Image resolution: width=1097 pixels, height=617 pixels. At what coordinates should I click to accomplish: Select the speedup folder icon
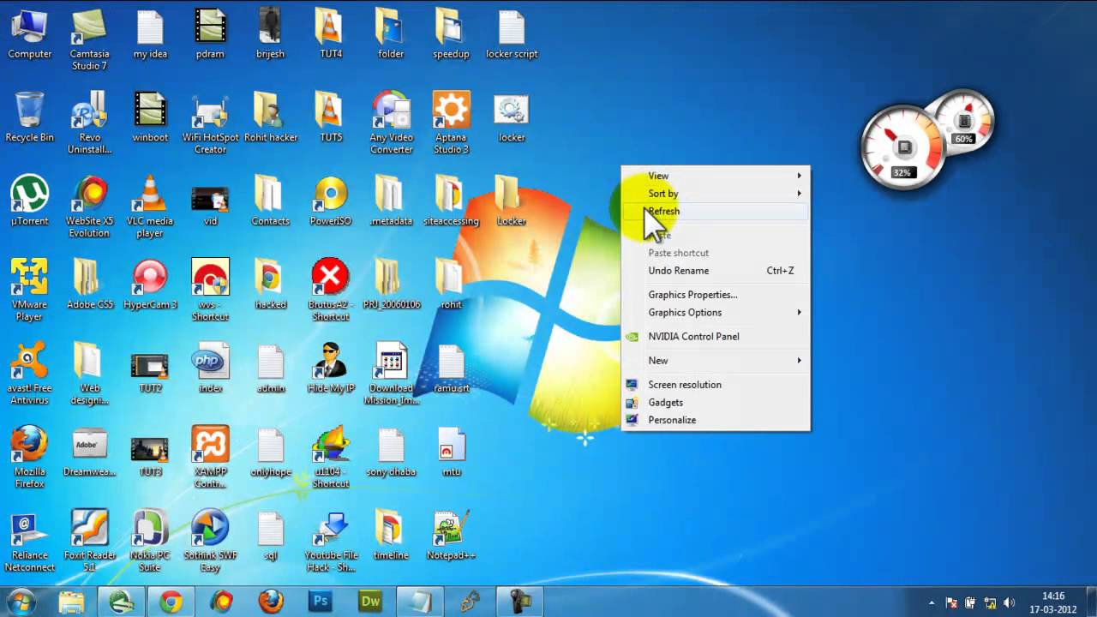[451, 35]
